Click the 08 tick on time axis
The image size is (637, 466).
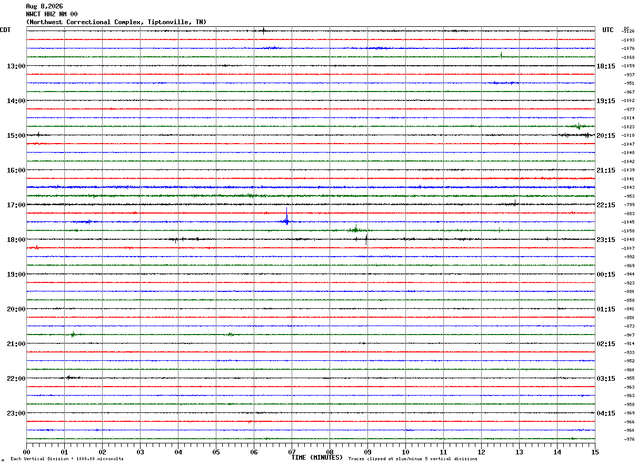click(330, 452)
